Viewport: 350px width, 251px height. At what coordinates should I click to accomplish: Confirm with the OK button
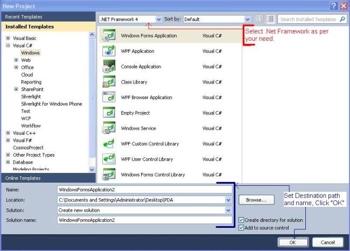coord(293,242)
